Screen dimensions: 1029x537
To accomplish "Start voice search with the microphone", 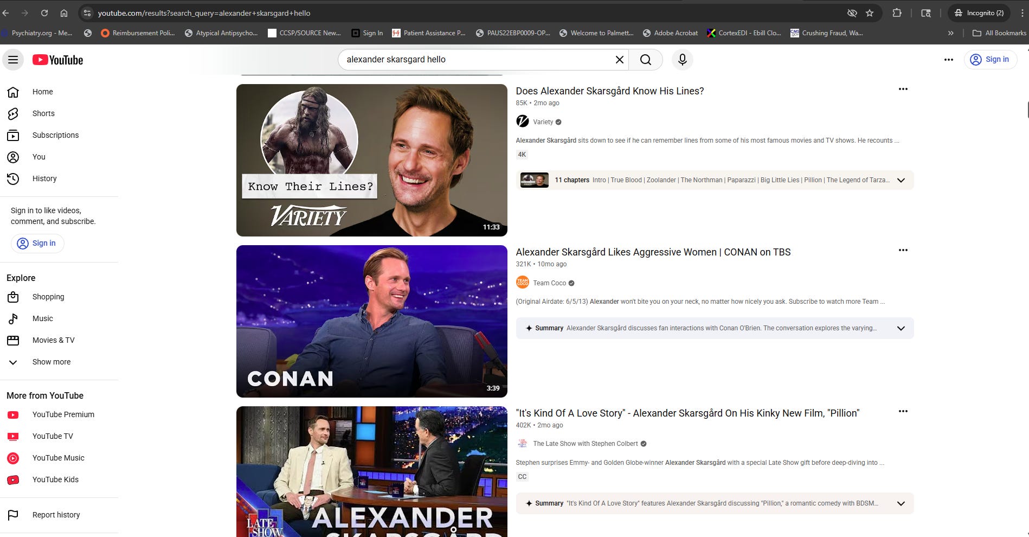I will [x=682, y=60].
